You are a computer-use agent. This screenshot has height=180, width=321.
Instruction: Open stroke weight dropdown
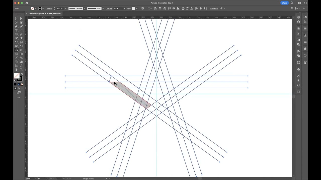click(66, 8)
